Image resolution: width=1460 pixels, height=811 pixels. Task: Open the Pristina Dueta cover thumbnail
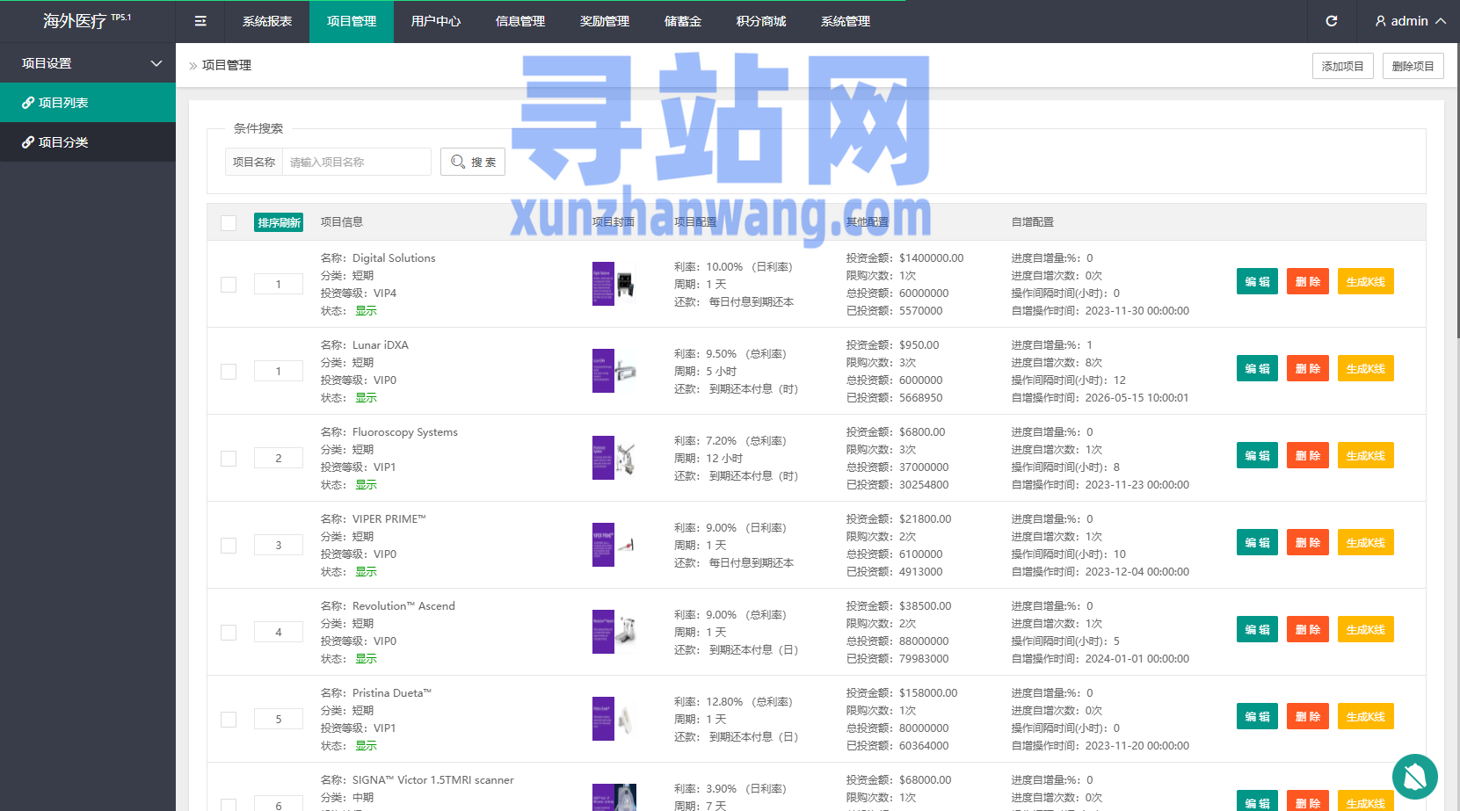click(x=614, y=719)
